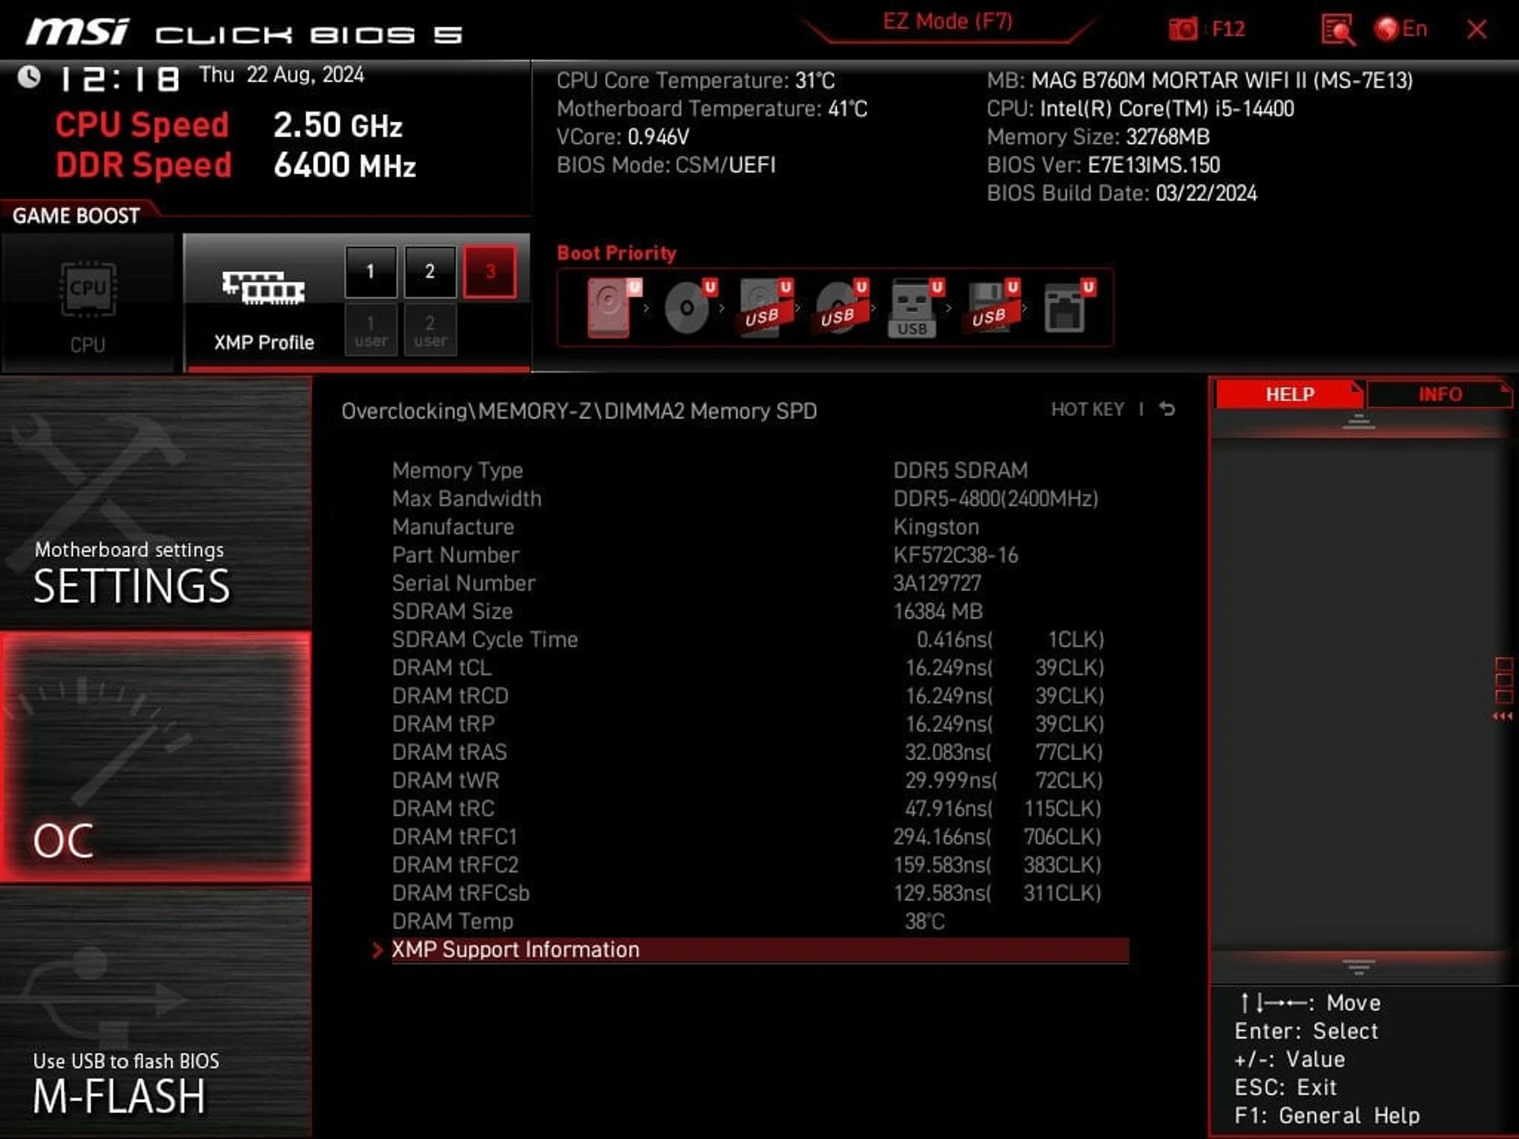The image size is (1519, 1139).
Task: Select XMP profile 3
Action: tap(490, 272)
